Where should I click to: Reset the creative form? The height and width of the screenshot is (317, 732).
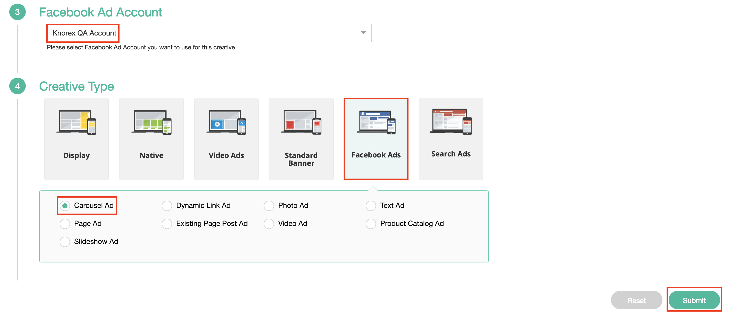636,300
